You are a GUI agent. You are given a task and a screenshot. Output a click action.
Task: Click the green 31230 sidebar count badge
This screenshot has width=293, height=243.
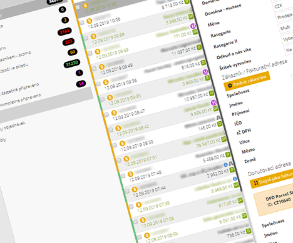pos(72,64)
